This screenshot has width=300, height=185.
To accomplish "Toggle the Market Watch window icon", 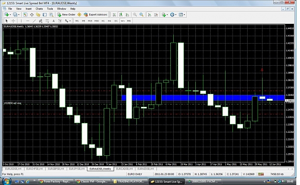I will [x=25, y=14].
